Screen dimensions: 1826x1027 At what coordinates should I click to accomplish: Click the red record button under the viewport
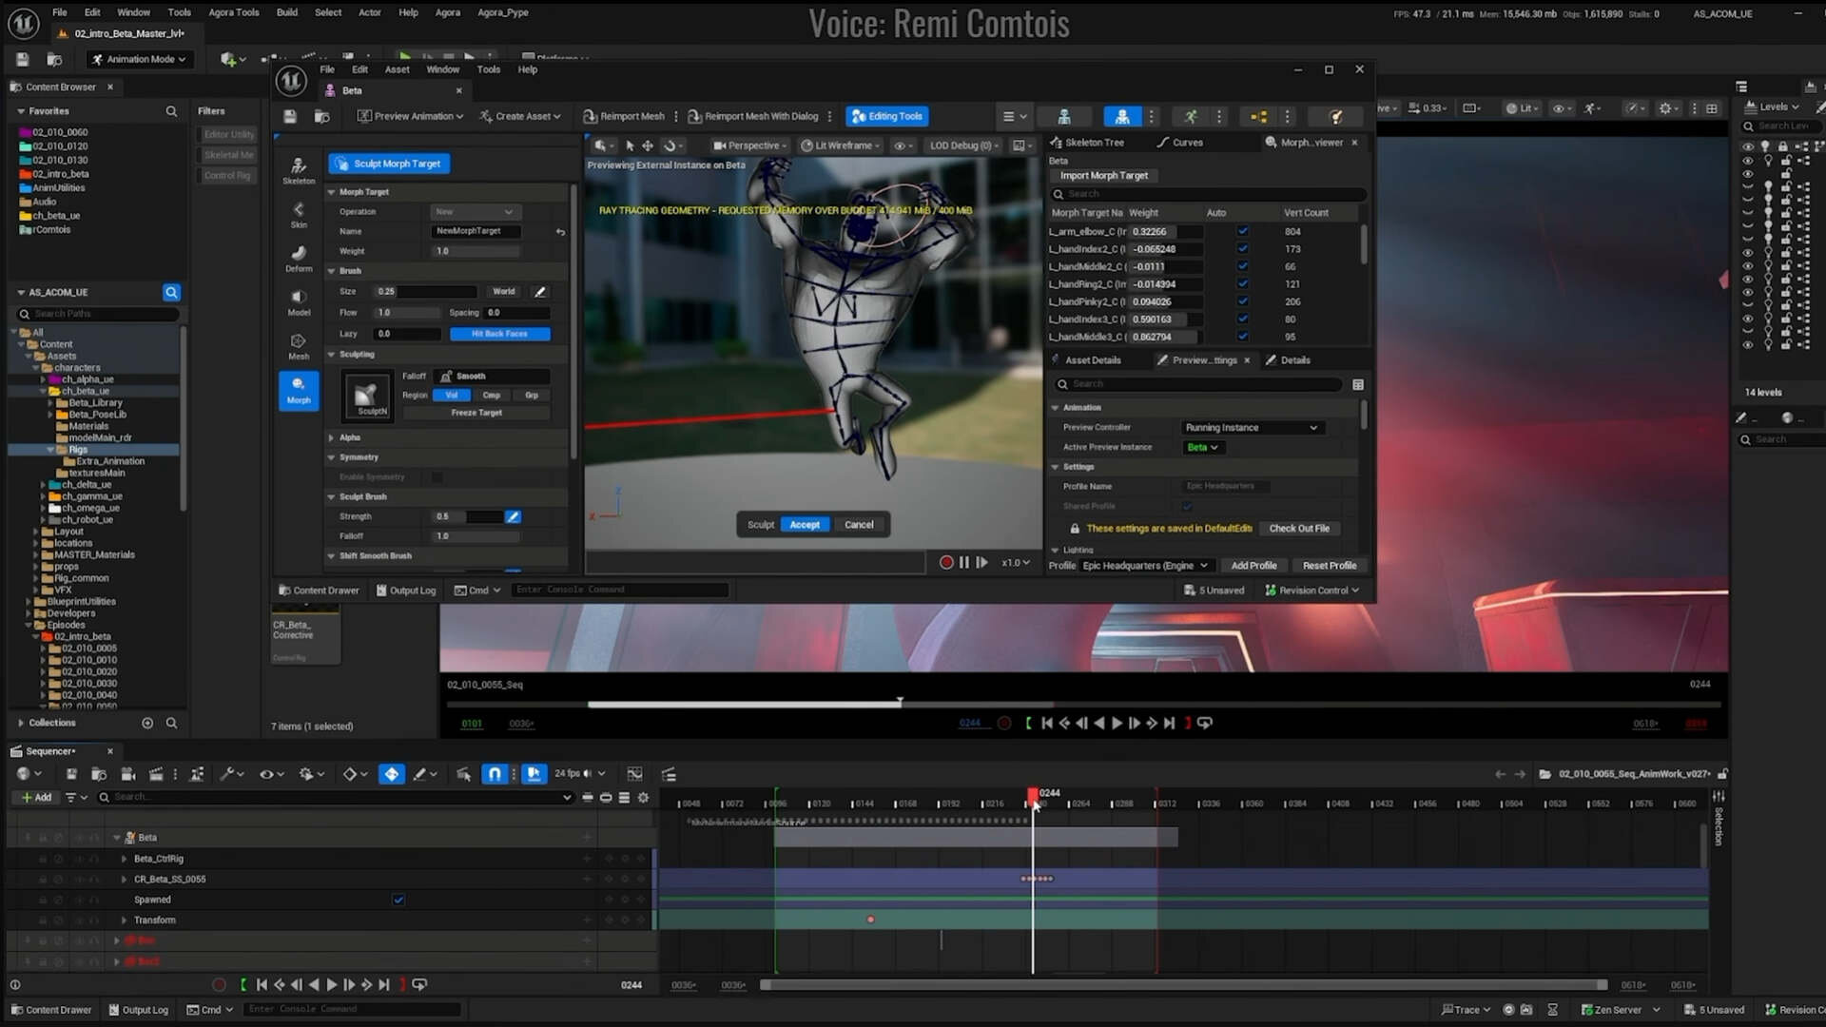[946, 563]
